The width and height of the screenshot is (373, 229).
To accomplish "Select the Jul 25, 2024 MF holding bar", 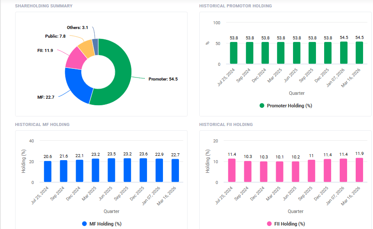I will pos(48,172).
